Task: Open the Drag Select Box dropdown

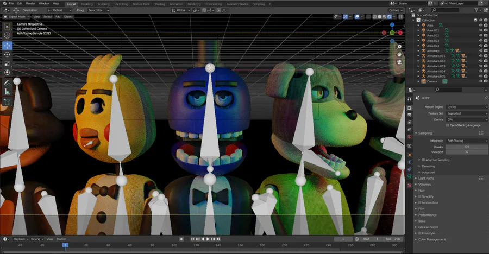Action: pos(98,10)
